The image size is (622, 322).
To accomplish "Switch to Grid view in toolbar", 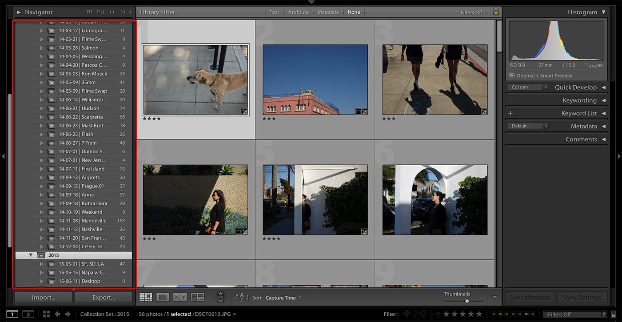I will pos(146,297).
